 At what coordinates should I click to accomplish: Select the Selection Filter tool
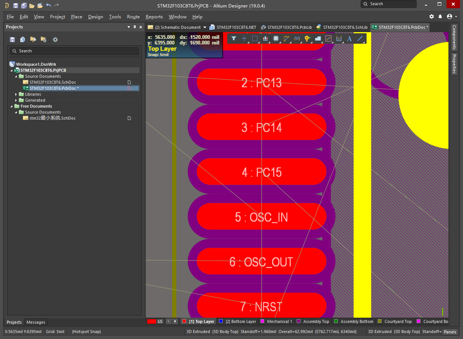(x=234, y=38)
